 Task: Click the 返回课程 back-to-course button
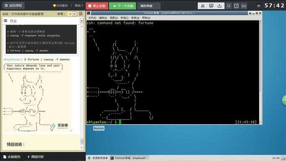point(13,5)
